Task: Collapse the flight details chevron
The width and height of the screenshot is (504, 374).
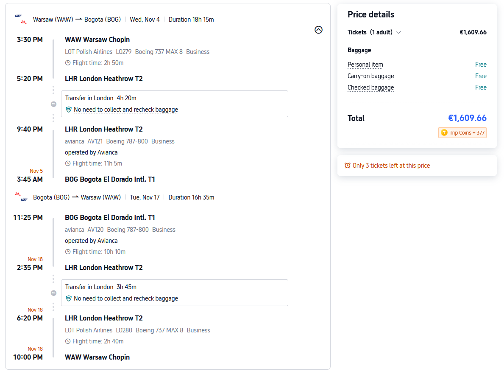Action: point(319,30)
